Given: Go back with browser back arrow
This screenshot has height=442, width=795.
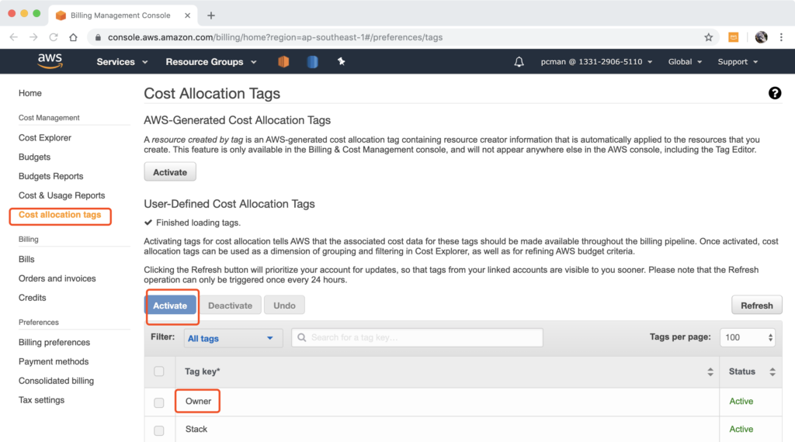Looking at the screenshot, I should [x=14, y=37].
